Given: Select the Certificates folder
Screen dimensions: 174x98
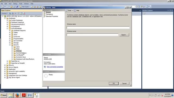Looking at the screenshot, I should point(20,55).
